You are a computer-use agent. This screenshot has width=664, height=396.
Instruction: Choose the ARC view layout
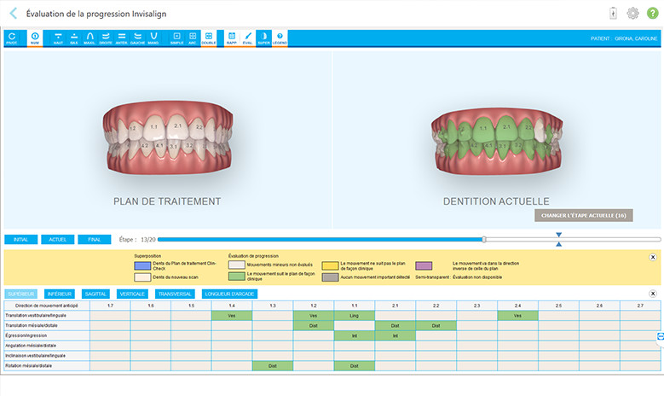click(193, 38)
